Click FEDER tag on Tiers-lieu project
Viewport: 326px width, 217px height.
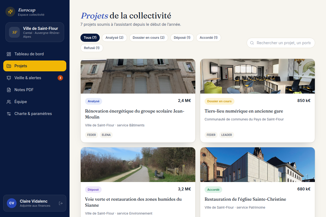coord(211,135)
